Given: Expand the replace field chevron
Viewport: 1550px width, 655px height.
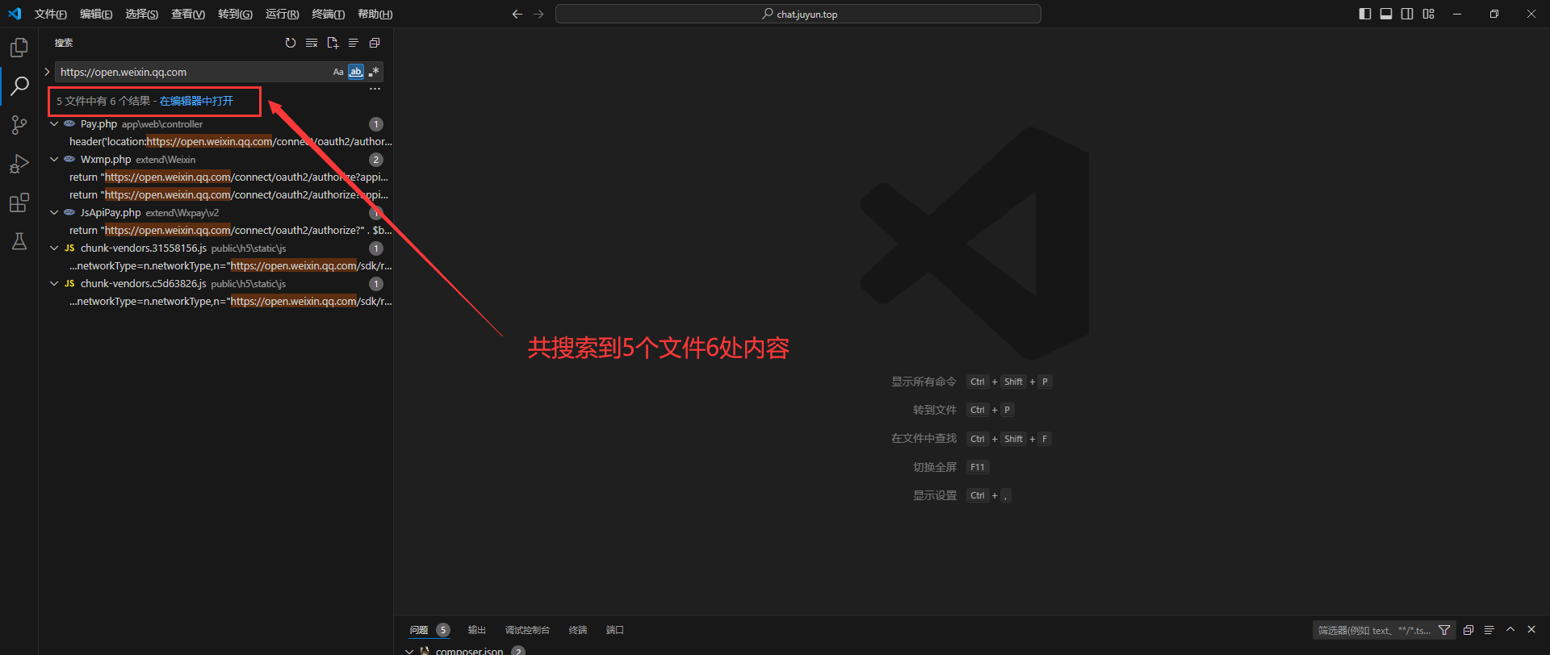Looking at the screenshot, I should (x=47, y=72).
